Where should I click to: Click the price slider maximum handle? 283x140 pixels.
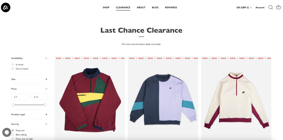[45, 105]
